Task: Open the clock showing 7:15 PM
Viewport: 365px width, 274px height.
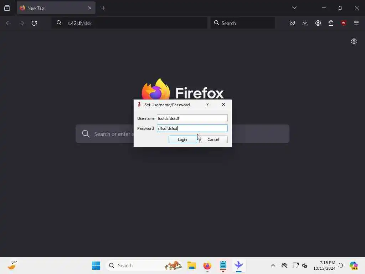Action: (324, 265)
